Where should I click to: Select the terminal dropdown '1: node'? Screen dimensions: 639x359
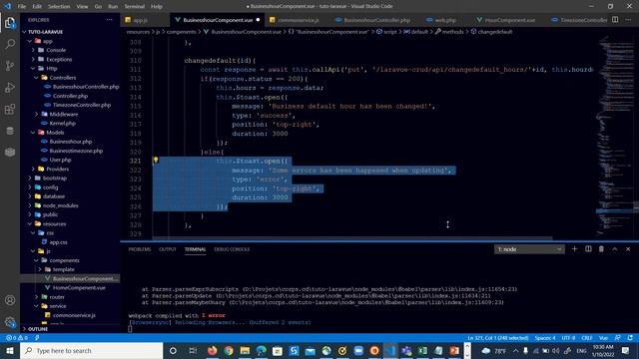pyautogui.click(x=529, y=249)
